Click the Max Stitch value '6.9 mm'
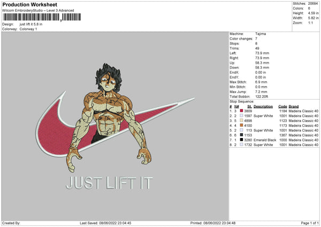The image size is (321, 227). [261, 82]
